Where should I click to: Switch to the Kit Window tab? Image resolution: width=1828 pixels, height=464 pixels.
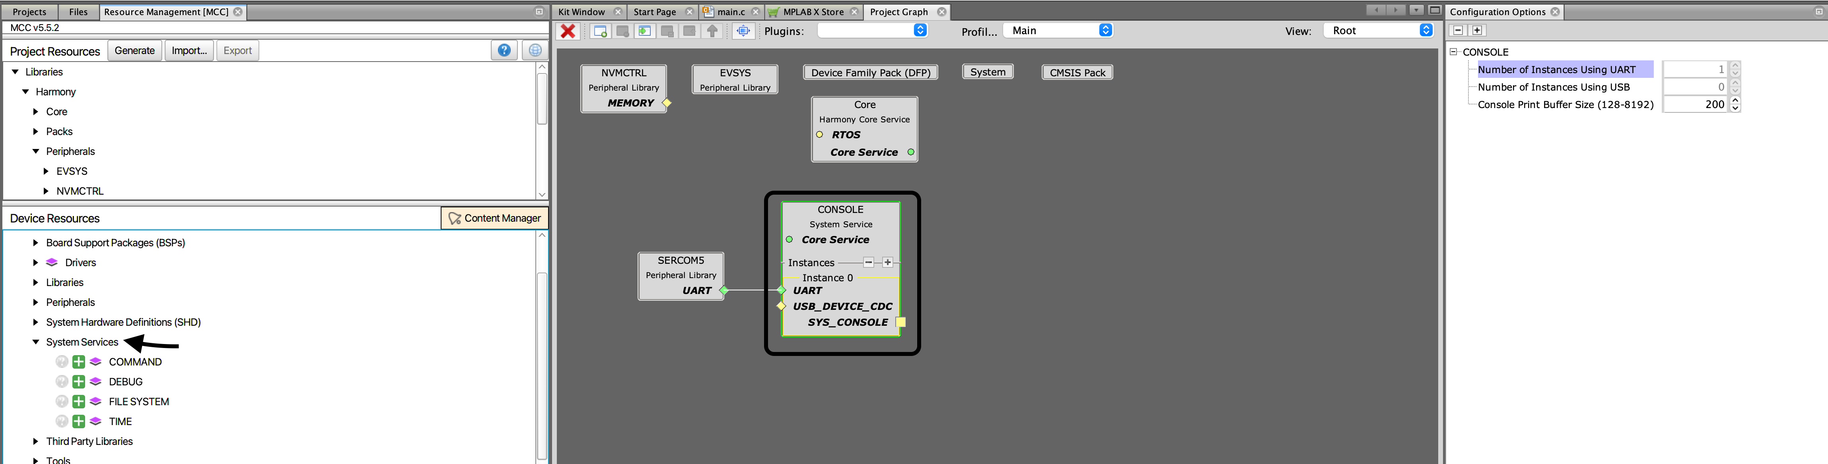582,12
